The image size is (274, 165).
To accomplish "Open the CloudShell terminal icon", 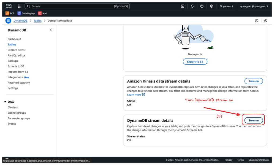I will pos(182,6).
